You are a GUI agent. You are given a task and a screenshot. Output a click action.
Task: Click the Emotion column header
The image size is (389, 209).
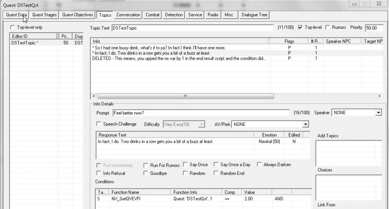point(269,135)
